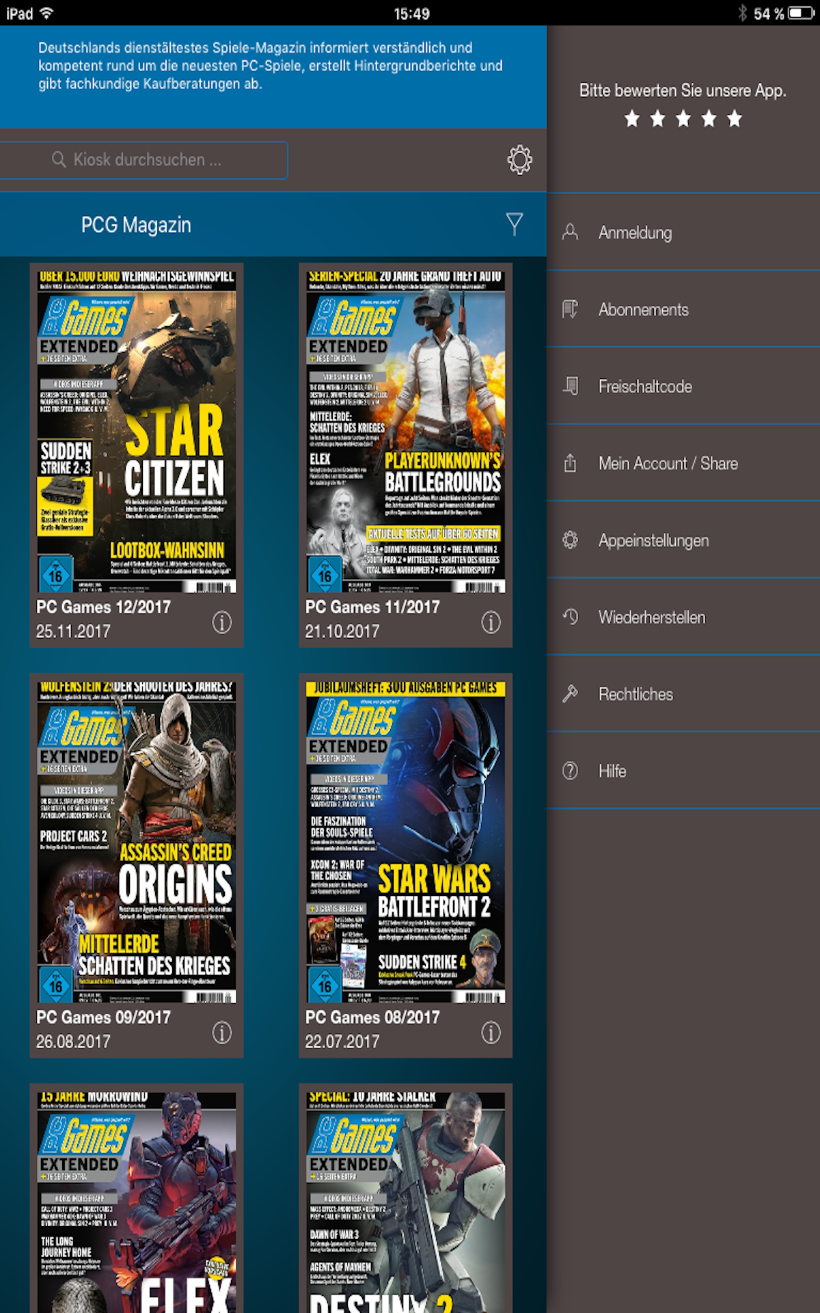Tap the PC Games 09/2017 title
820x1313 pixels.
pyautogui.click(x=103, y=1017)
